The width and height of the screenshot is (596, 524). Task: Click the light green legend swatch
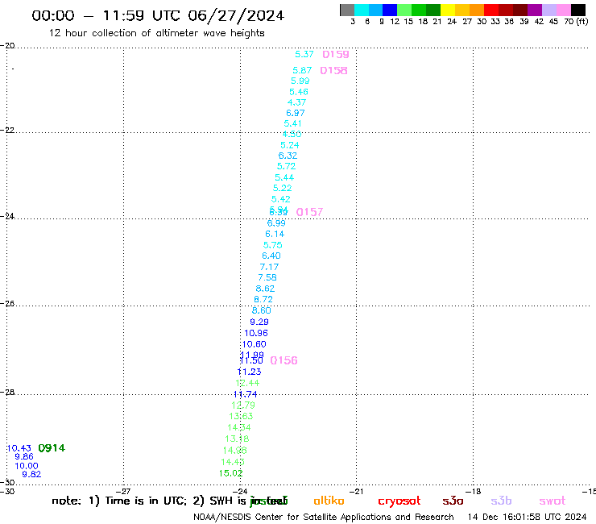tap(404, 10)
